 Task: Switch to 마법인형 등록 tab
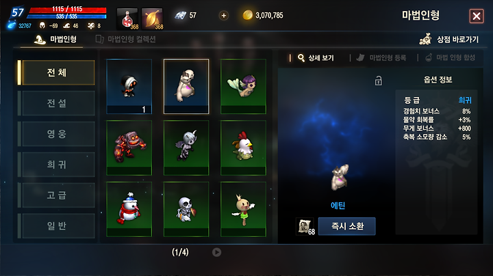tap(381, 57)
